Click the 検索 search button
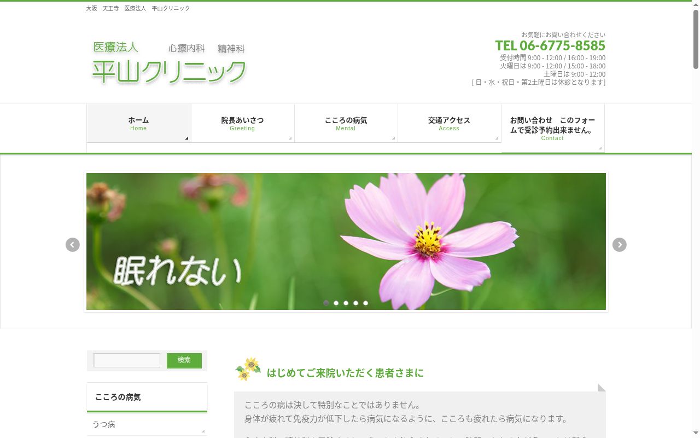 point(184,360)
